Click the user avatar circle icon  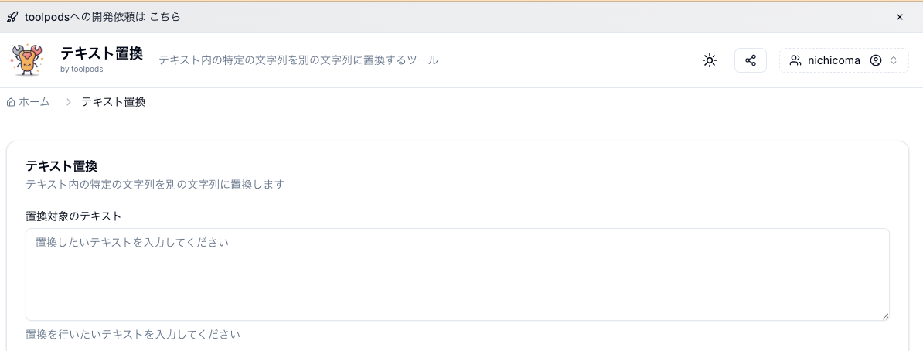pos(876,60)
